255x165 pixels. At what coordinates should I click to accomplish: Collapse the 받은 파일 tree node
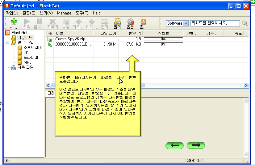[8, 43]
